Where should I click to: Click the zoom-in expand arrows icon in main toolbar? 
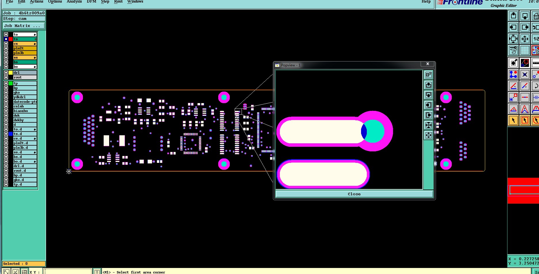click(513, 39)
